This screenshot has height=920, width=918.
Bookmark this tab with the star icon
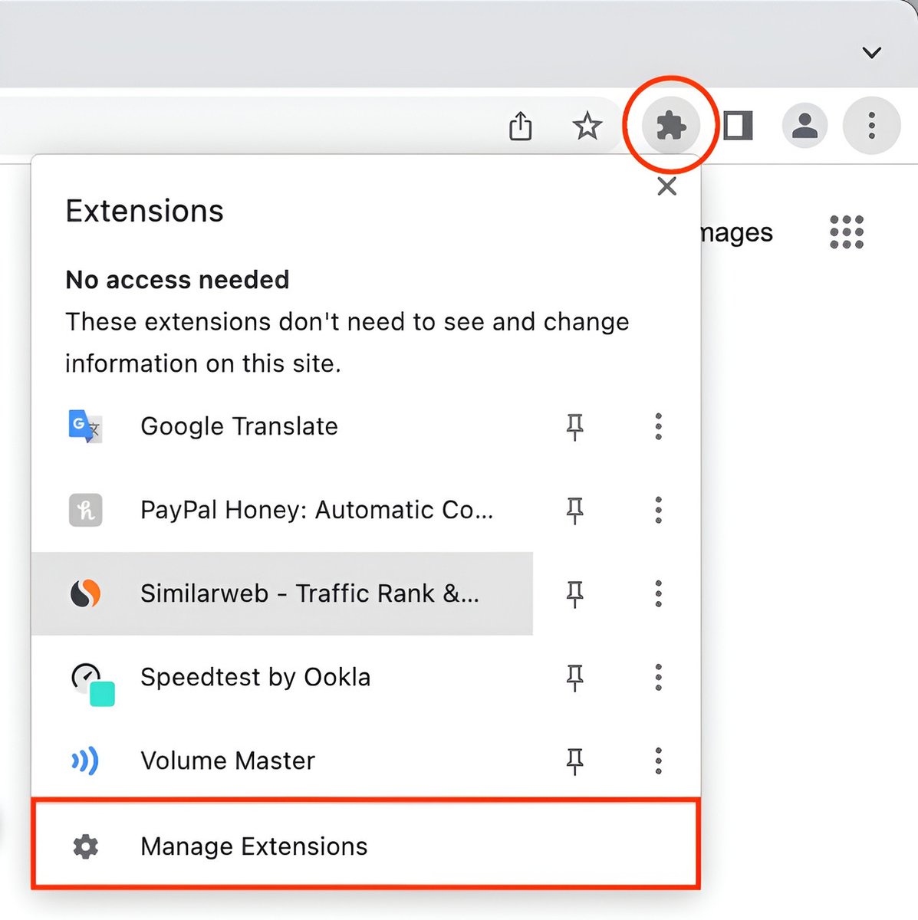point(587,126)
